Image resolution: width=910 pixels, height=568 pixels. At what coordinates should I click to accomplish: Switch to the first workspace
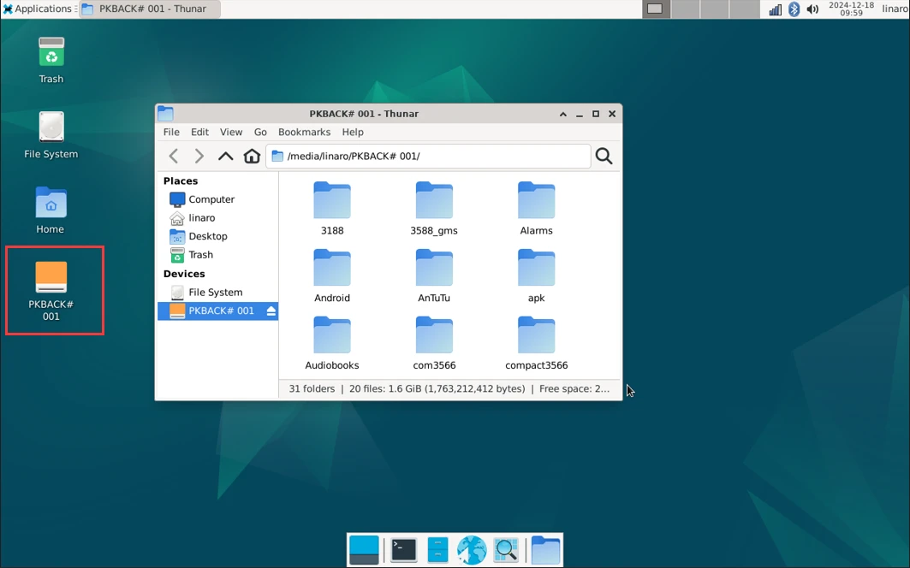[656, 9]
